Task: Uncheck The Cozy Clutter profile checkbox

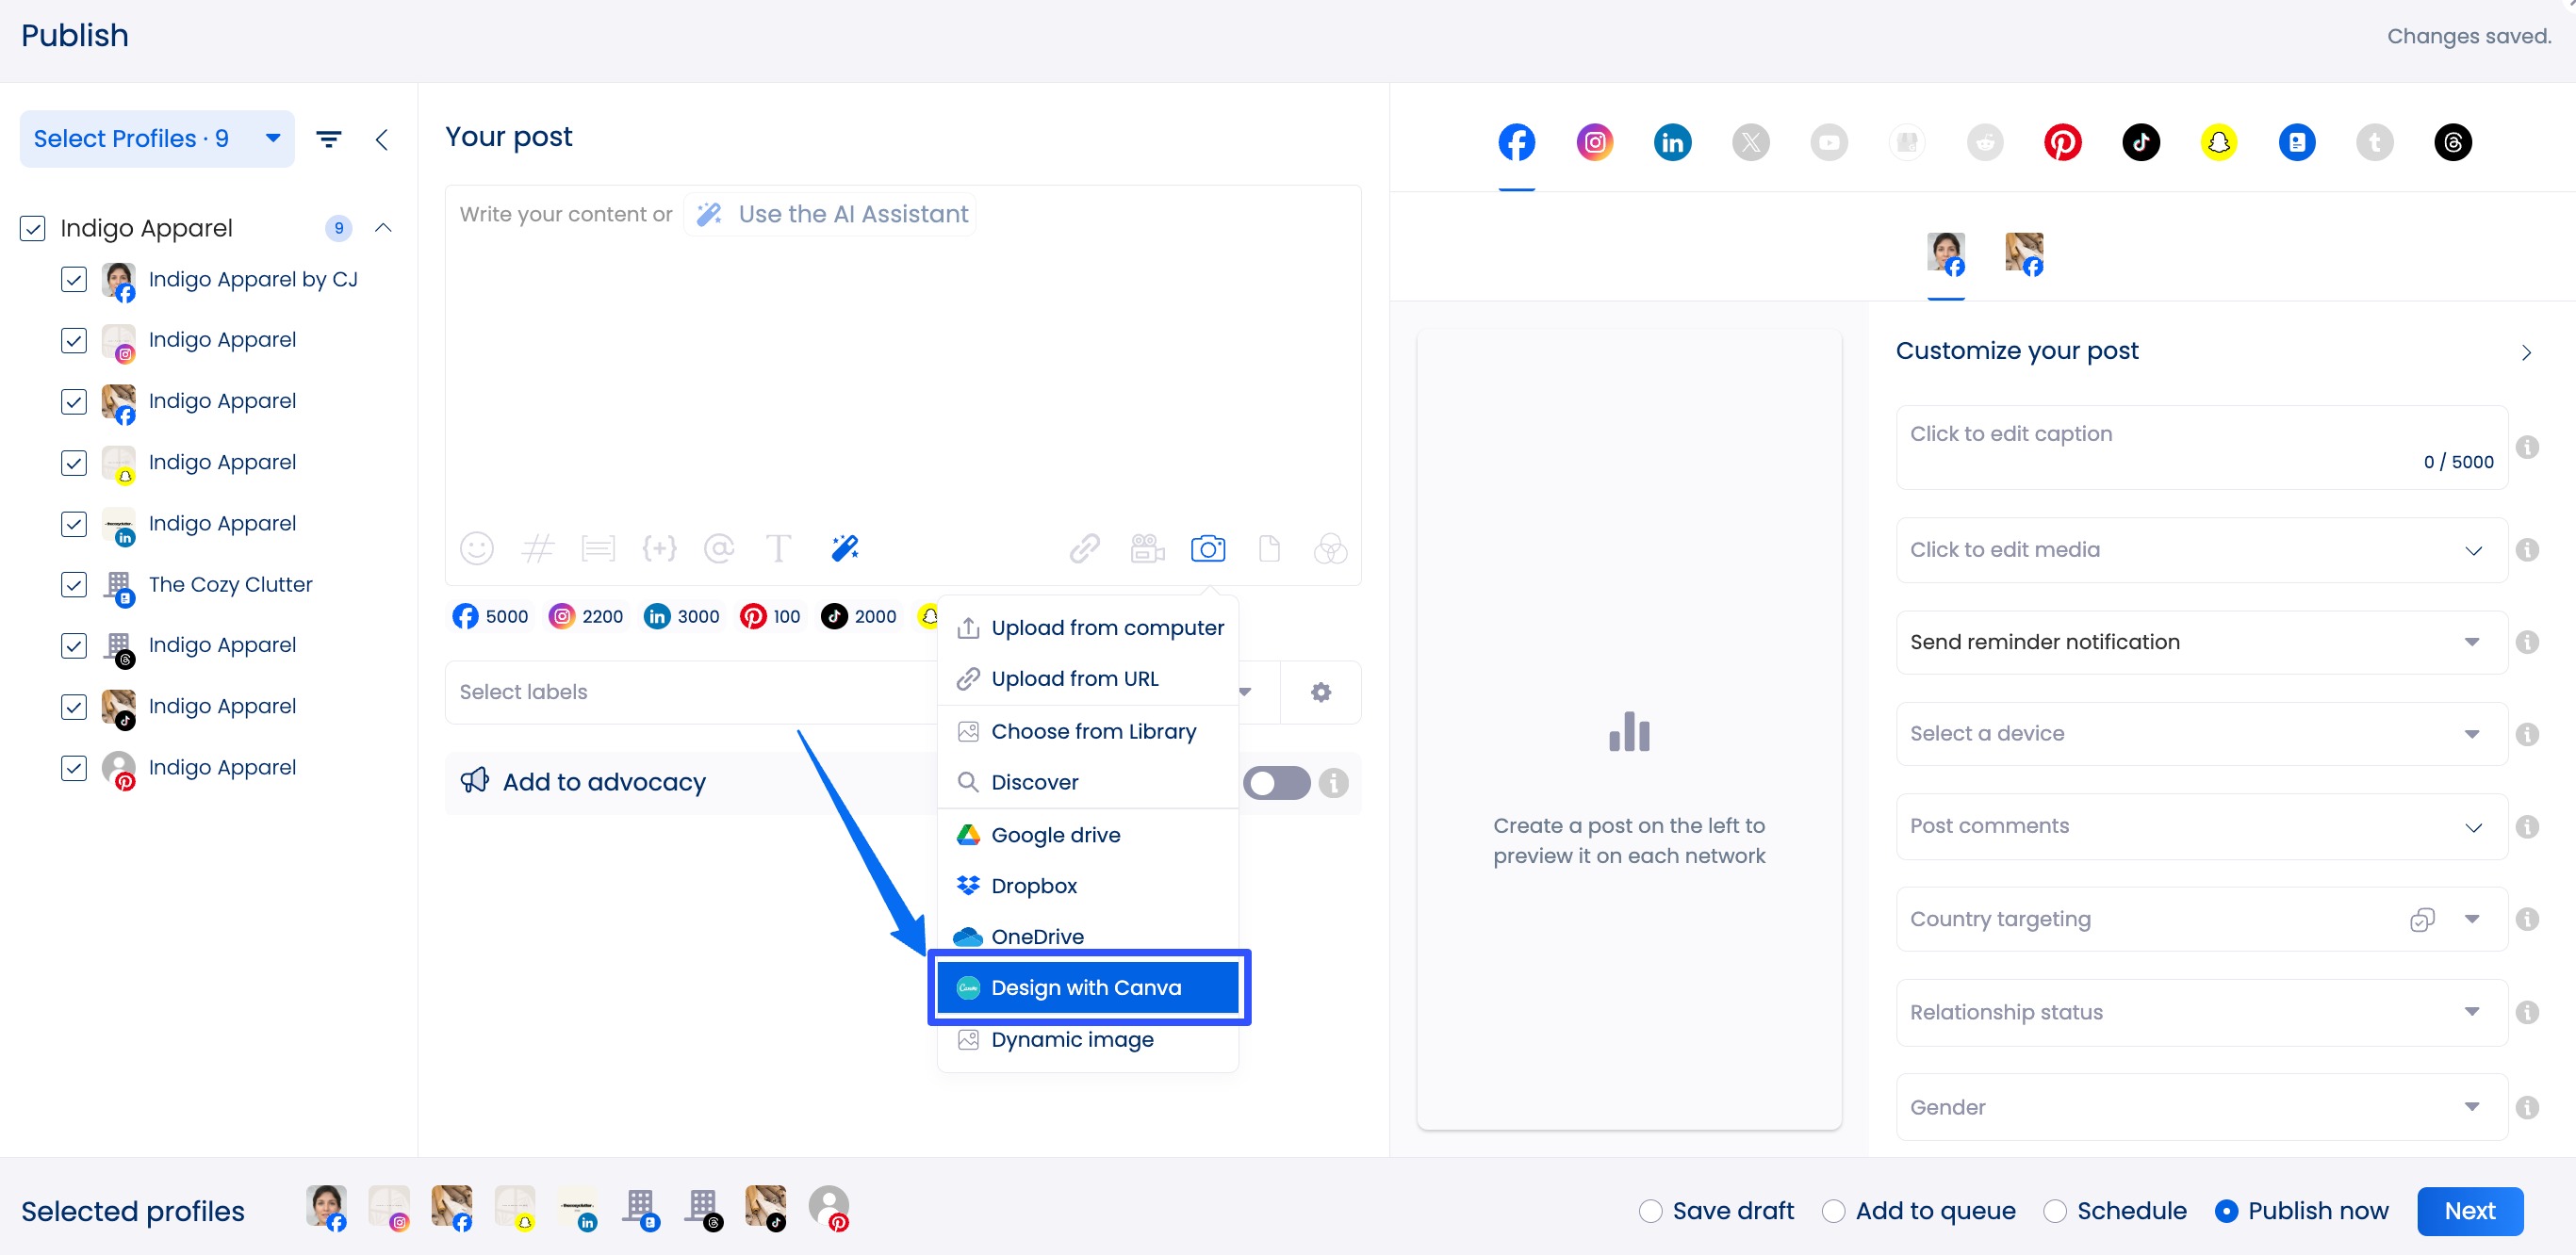Action: click(x=74, y=585)
